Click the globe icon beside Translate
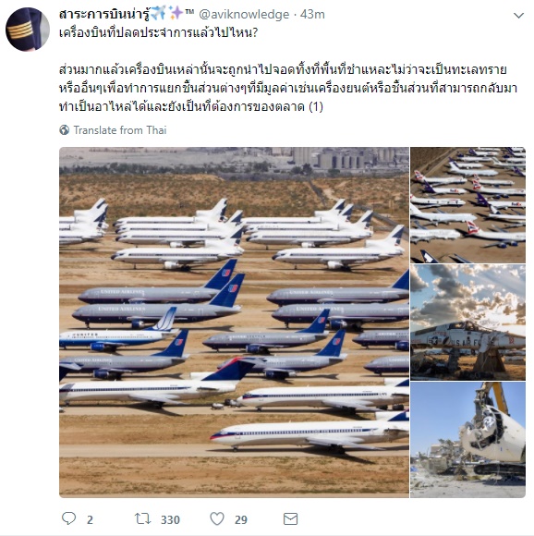This screenshot has width=534, height=536. pyautogui.click(x=65, y=130)
